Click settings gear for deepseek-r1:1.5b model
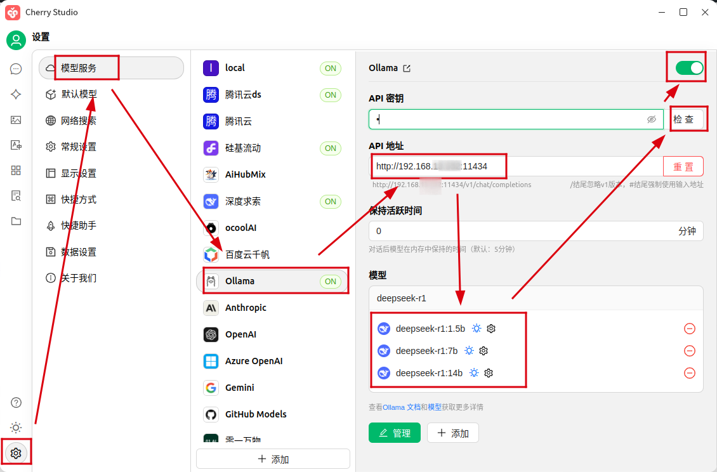The image size is (717, 472). click(x=490, y=329)
